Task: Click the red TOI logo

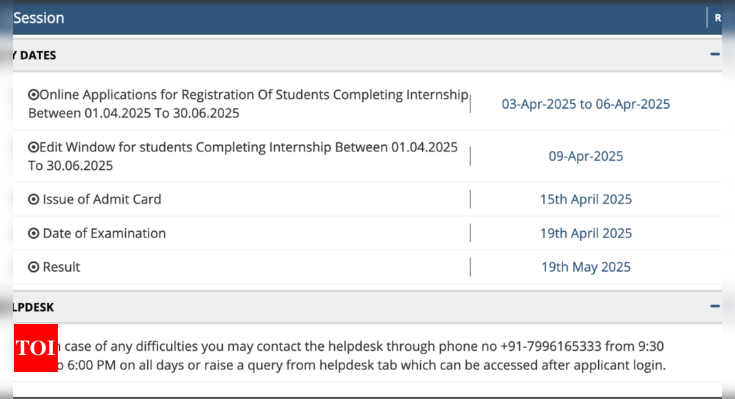Action: [36, 348]
